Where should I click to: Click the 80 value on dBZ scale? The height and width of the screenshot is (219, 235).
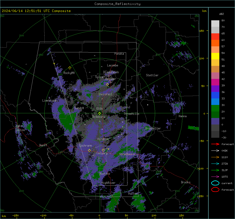[223, 21]
